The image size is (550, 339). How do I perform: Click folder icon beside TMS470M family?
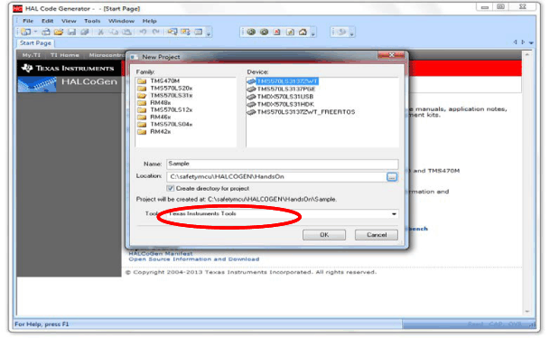(142, 81)
